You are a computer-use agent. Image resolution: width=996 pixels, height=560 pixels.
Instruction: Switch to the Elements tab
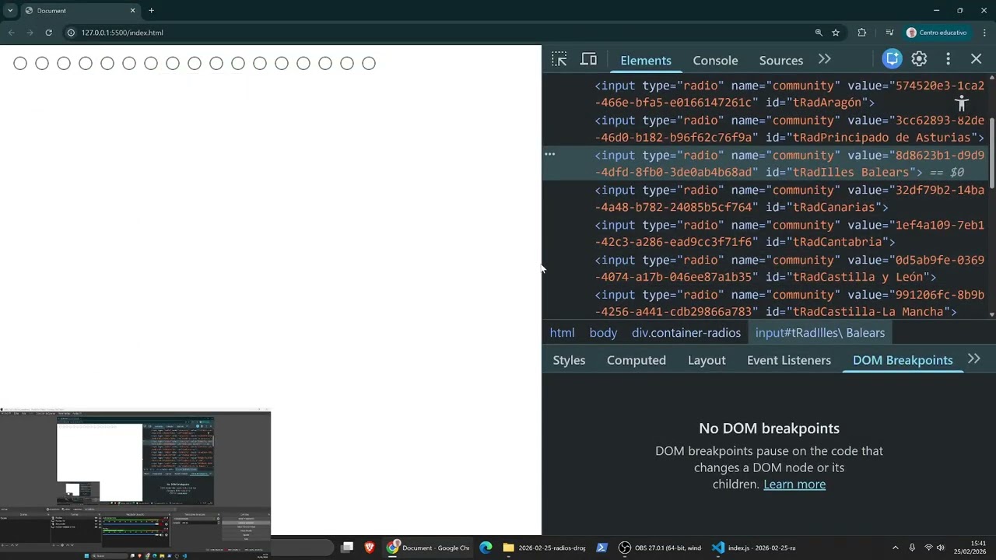646,60
